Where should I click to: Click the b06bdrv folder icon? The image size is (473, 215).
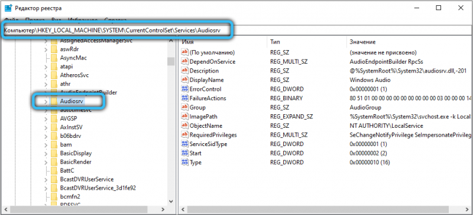tap(54, 136)
